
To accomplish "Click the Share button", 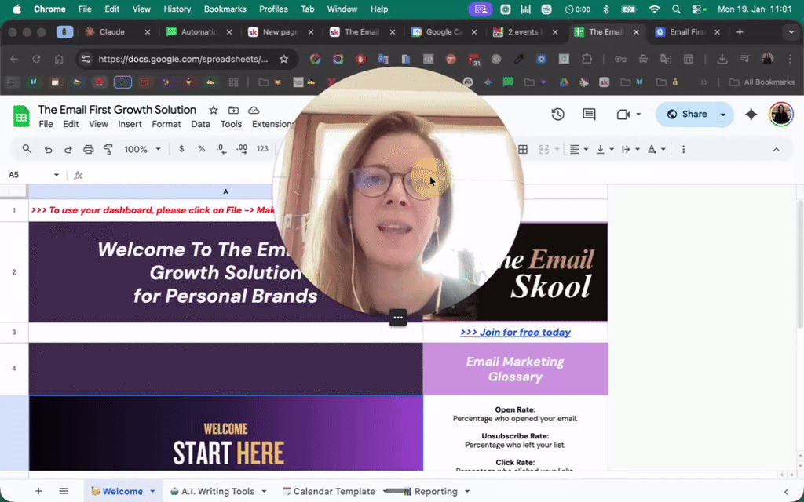I will pyautogui.click(x=694, y=114).
